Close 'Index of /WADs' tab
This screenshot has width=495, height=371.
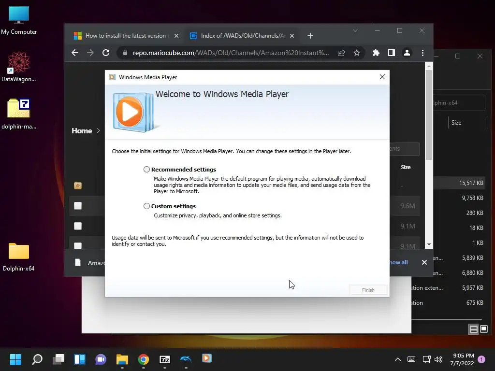tap(292, 36)
